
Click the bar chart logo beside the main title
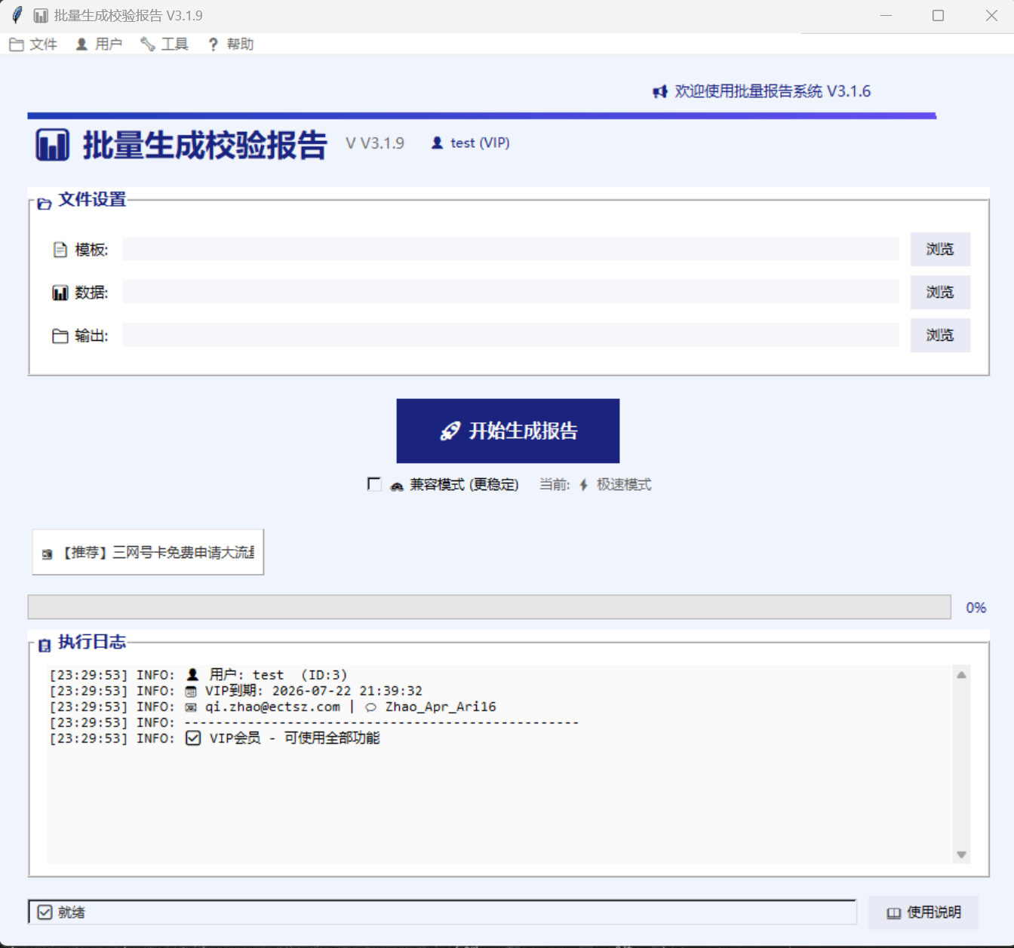pos(52,145)
